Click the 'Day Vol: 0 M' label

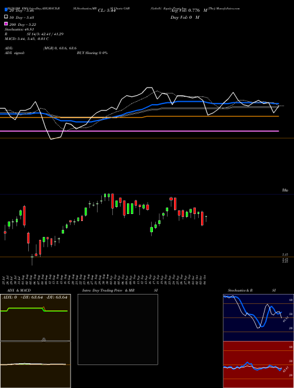pos(185,17)
